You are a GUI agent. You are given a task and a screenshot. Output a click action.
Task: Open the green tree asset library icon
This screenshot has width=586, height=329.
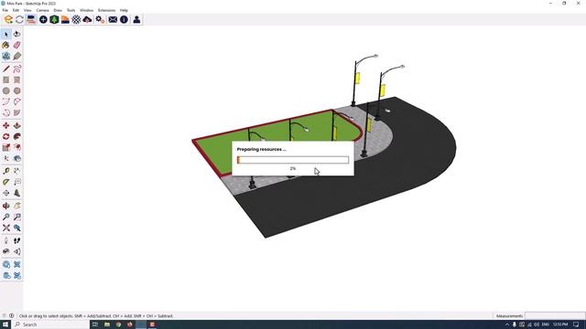54,19
